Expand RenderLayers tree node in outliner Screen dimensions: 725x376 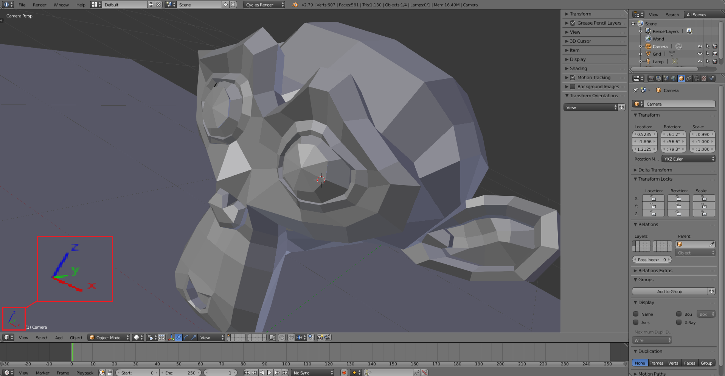(641, 31)
